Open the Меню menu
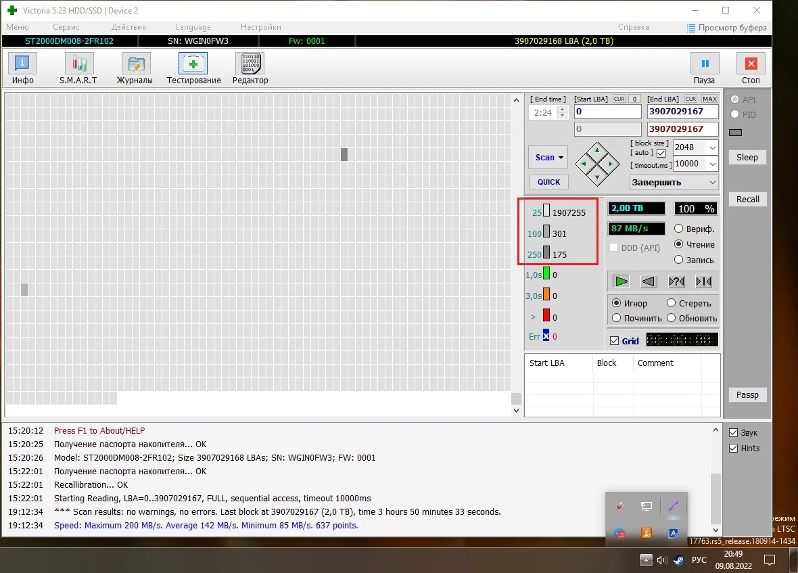Viewport: 798px width, 573px height. pos(18,27)
